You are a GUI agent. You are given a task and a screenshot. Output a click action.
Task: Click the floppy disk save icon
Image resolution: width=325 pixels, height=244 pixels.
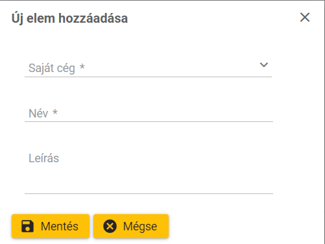27,226
